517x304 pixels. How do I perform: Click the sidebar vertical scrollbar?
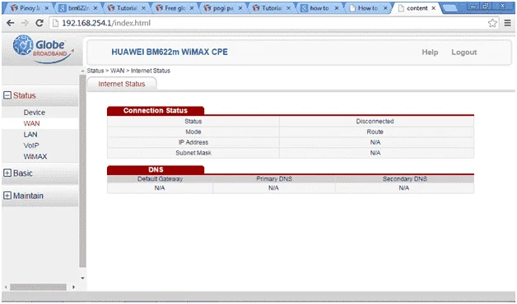pyautogui.click(x=82, y=171)
